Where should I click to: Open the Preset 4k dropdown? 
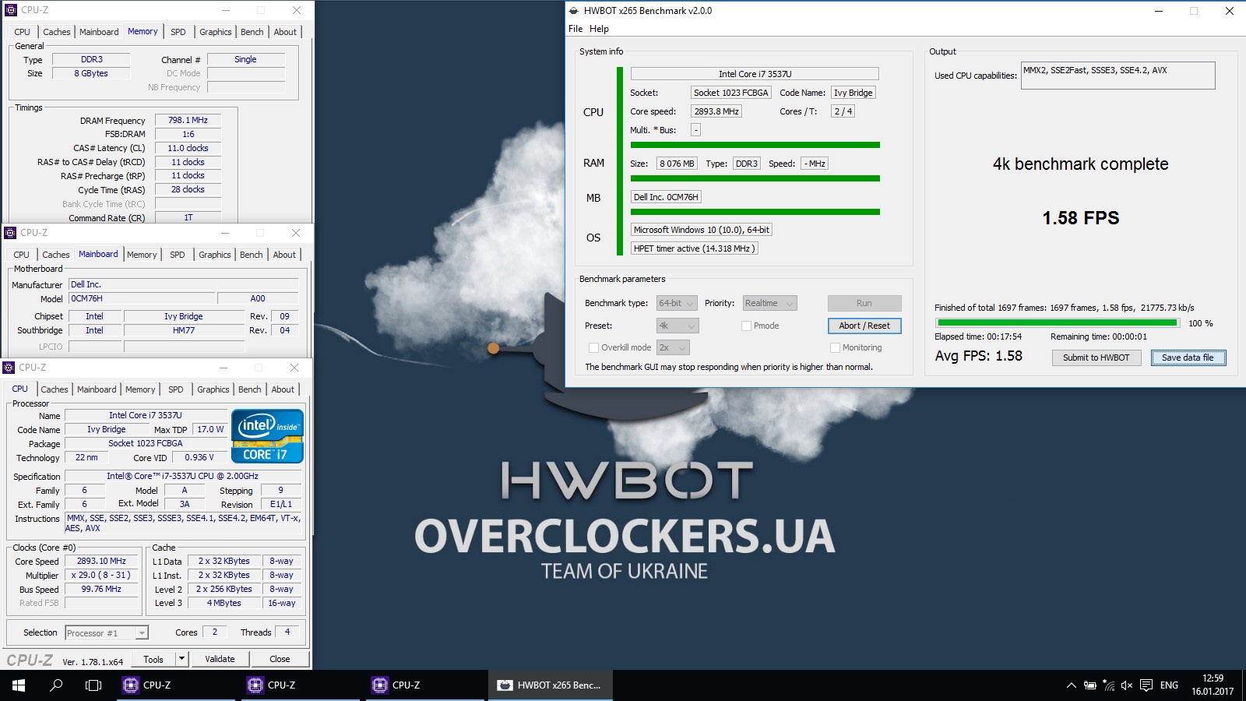tap(678, 326)
